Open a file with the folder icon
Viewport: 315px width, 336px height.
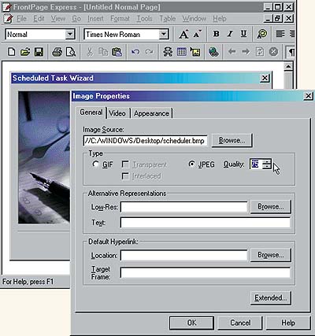(x=25, y=52)
